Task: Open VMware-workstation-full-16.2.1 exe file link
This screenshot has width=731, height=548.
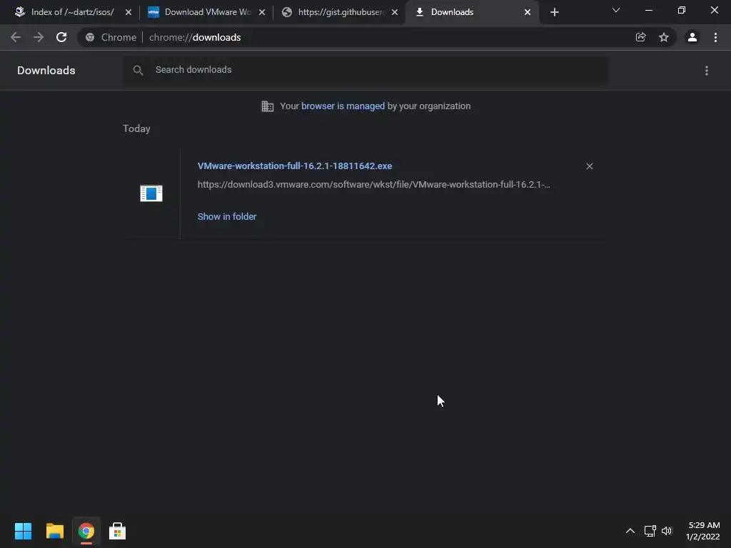Action: click(x=295, y=166)
